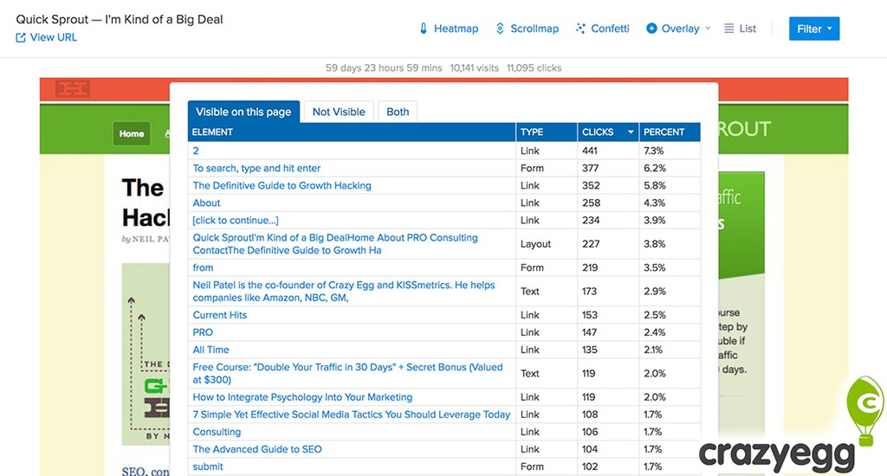Switch to the Not Visible tab
887x476 pixels.
coord(339,112)
